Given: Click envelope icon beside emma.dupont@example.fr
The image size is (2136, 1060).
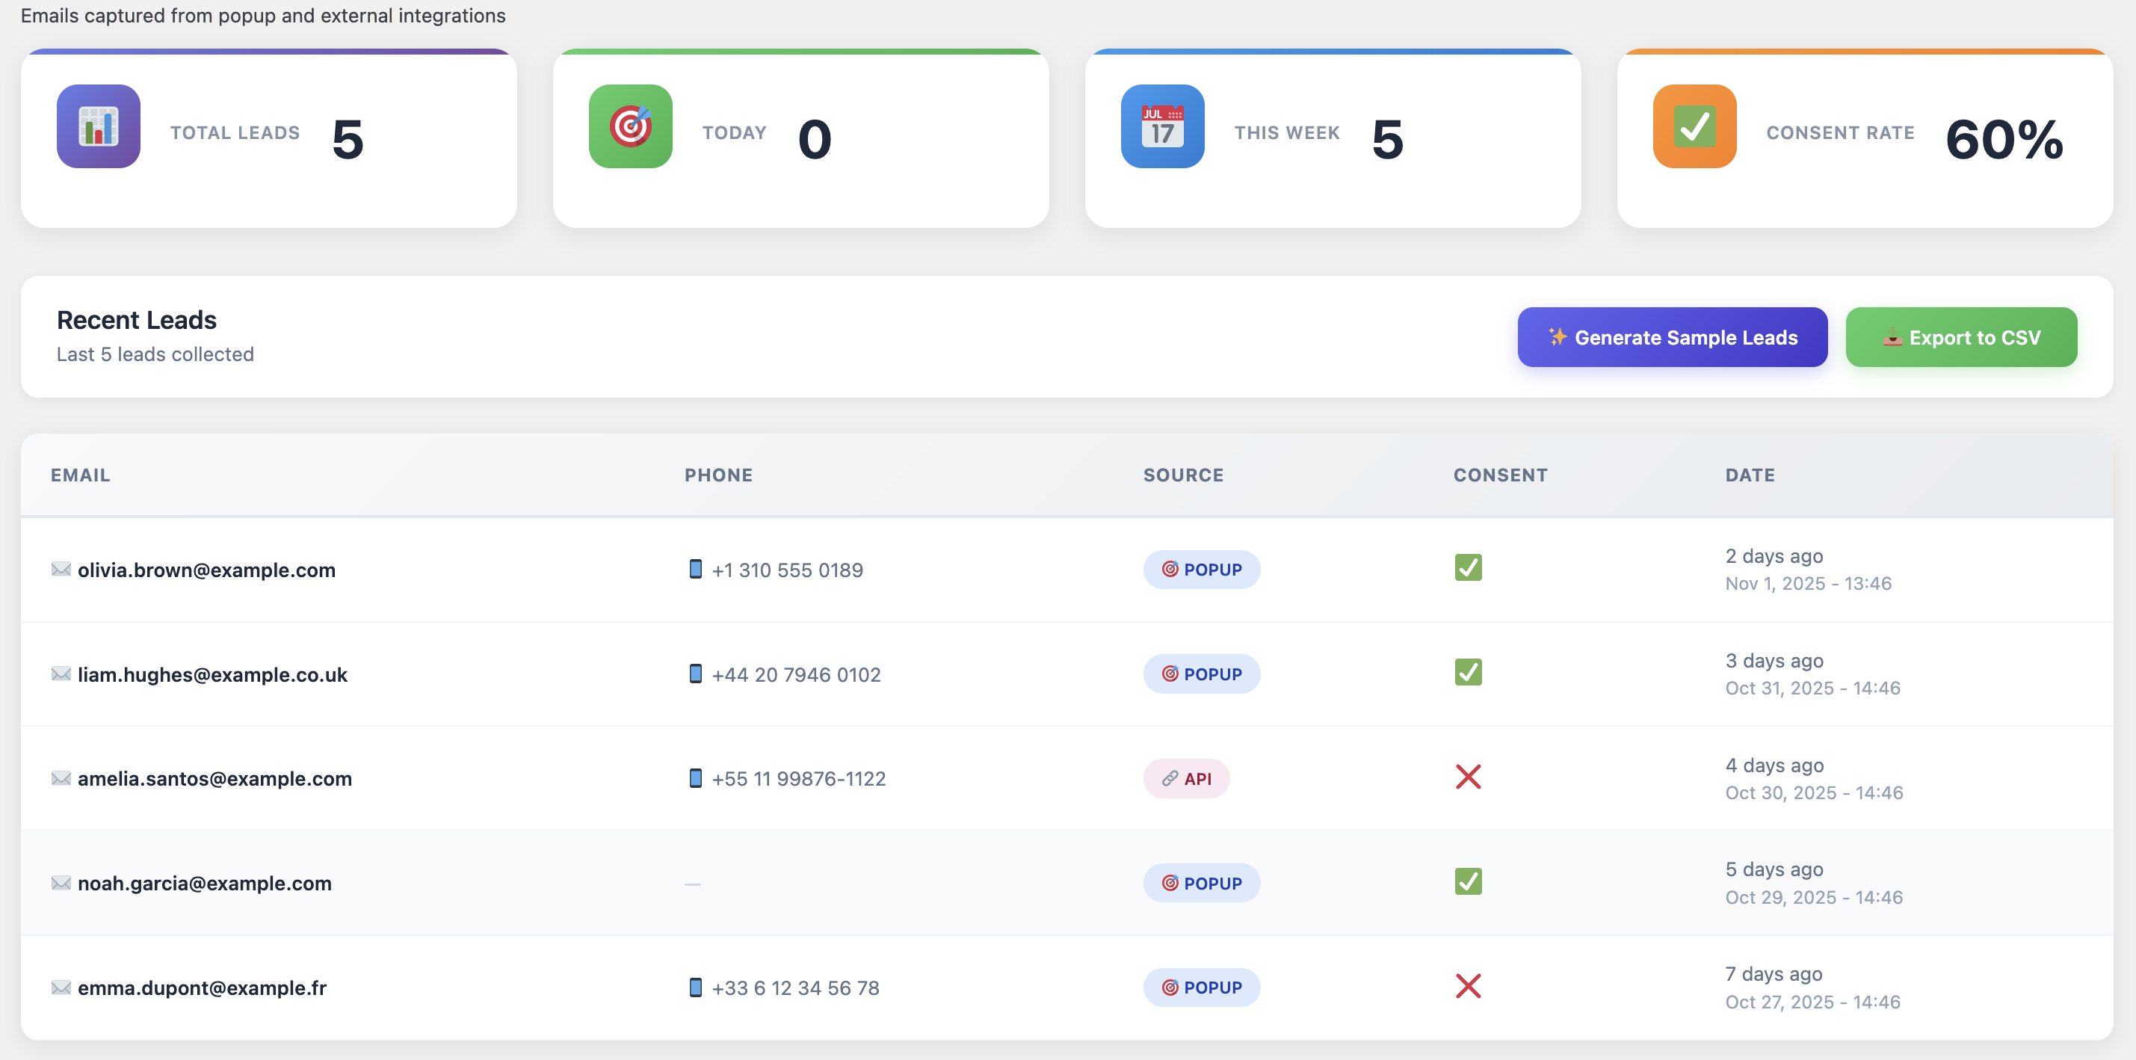Looking at the screenshot, I should click(x=61, y=987).
